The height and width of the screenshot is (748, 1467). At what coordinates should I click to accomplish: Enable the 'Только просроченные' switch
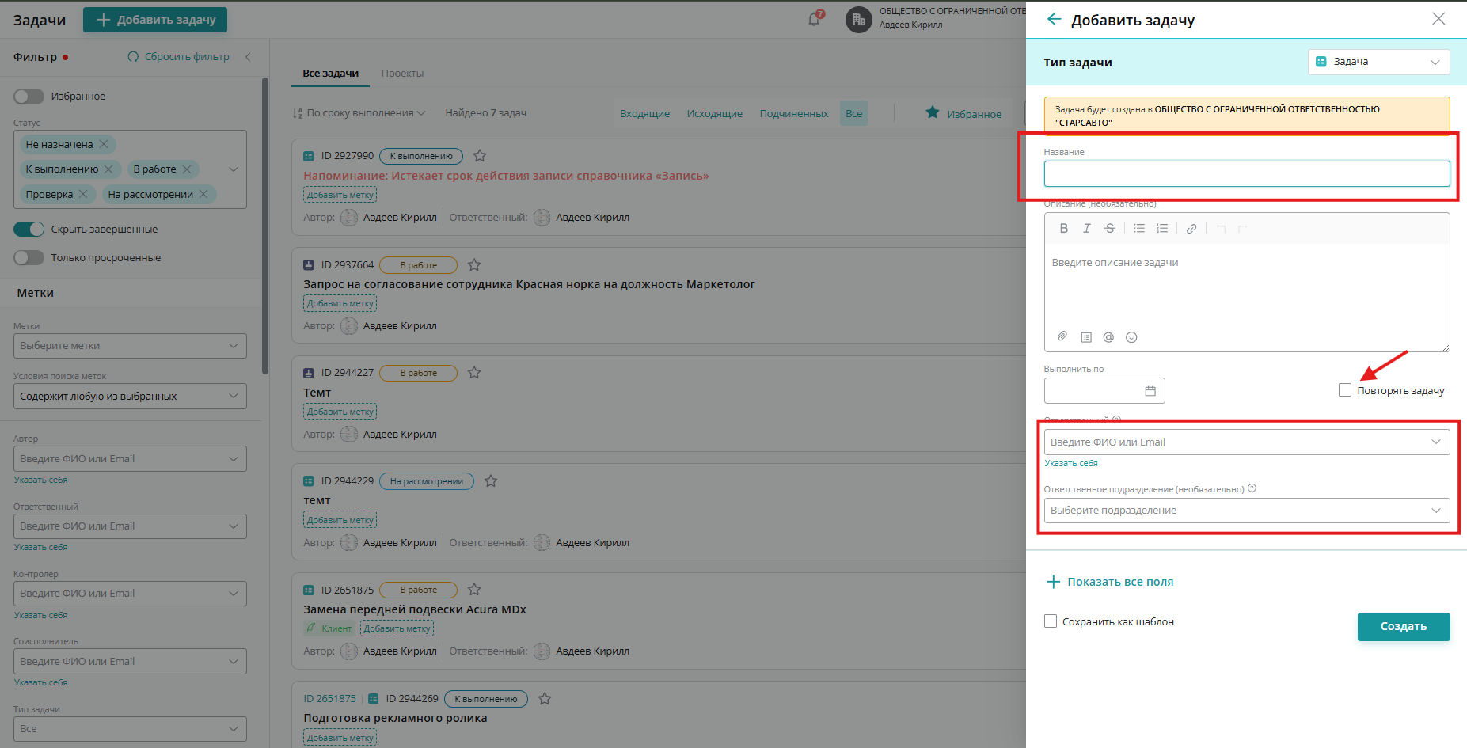(x=29, y=258)
